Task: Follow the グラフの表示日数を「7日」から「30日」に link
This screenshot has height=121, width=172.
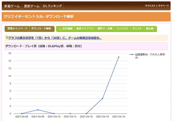Action: coord(55,38)
